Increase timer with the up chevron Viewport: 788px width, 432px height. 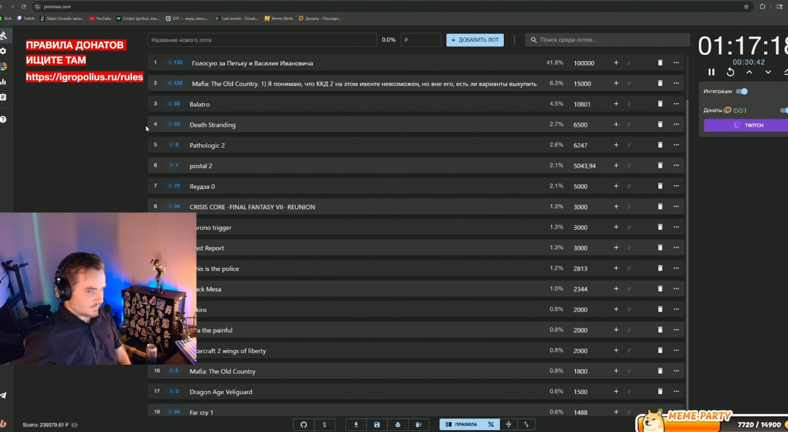point(749,72)
